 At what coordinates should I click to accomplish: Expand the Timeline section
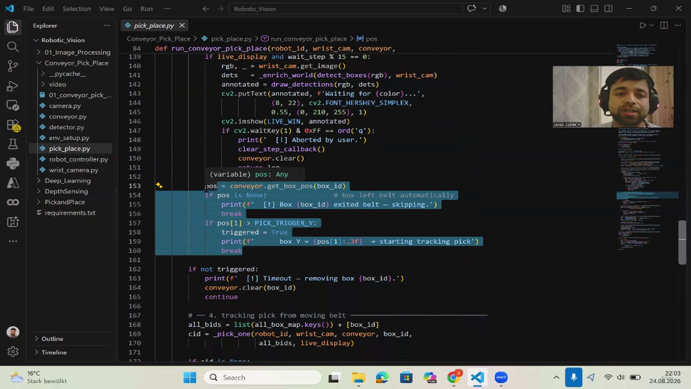(54, 353)
